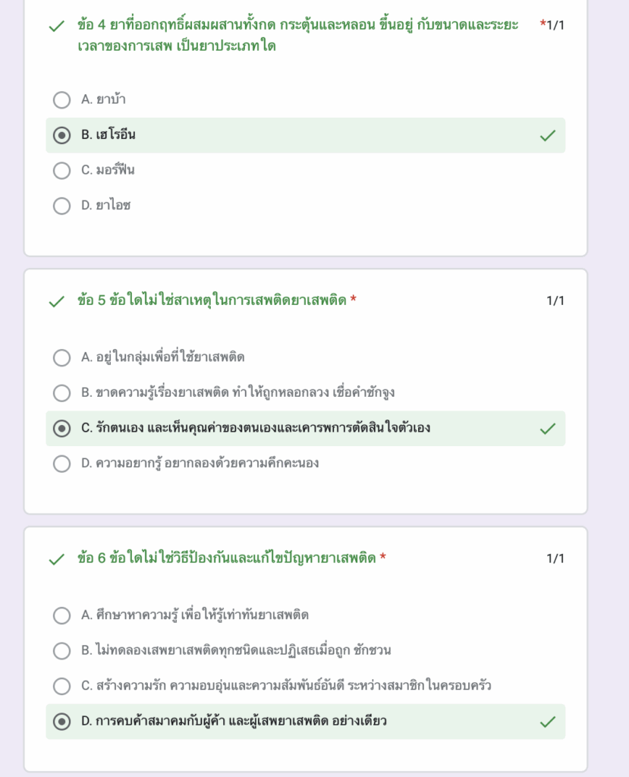
Task: Click the correct-answer tick on the เฮโรอีน row
Action: pyautogui.click(x=547, y=135)
